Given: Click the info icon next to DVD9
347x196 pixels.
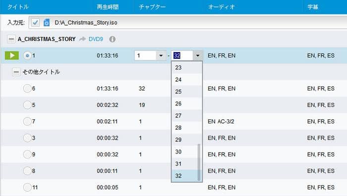Looking at the screenshot, I should tap(113, 39).
